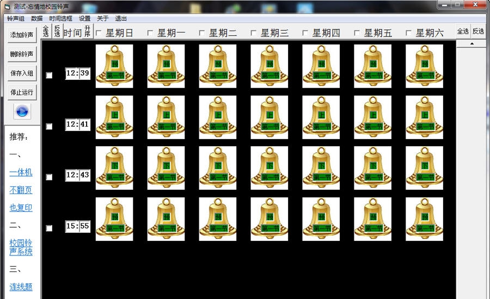Viewport: 490px width, 299px height.
Task: Open the 星期三 bell in the 12:43 row
Action: click(x=269, y=168)
